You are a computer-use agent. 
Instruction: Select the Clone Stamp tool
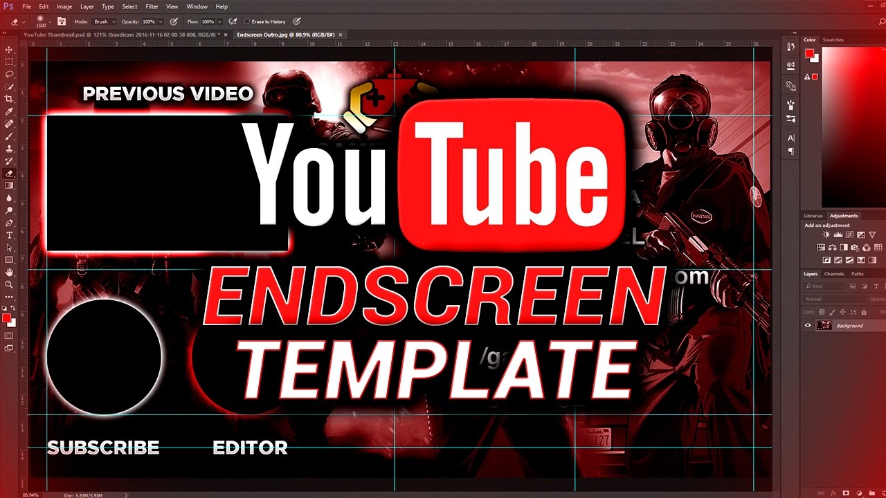(9, 149)
